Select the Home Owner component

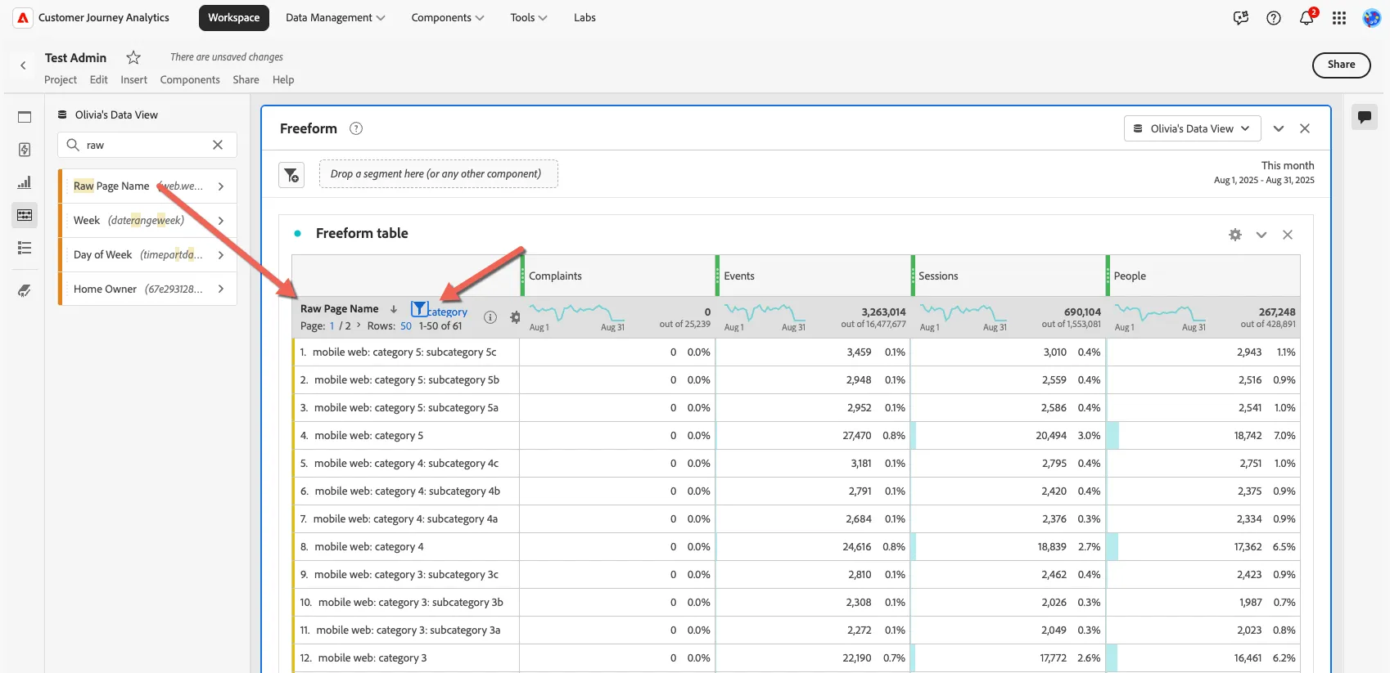[x=147, y=289]
